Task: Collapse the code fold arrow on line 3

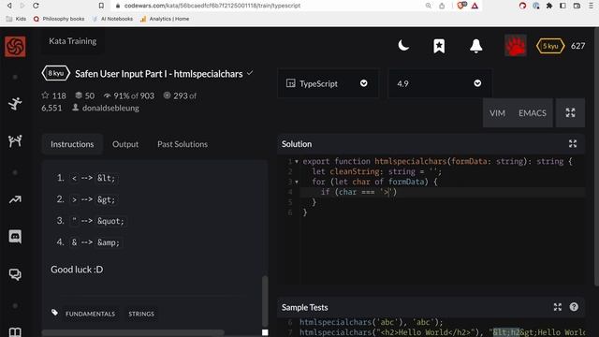Action: pos(297,182)
